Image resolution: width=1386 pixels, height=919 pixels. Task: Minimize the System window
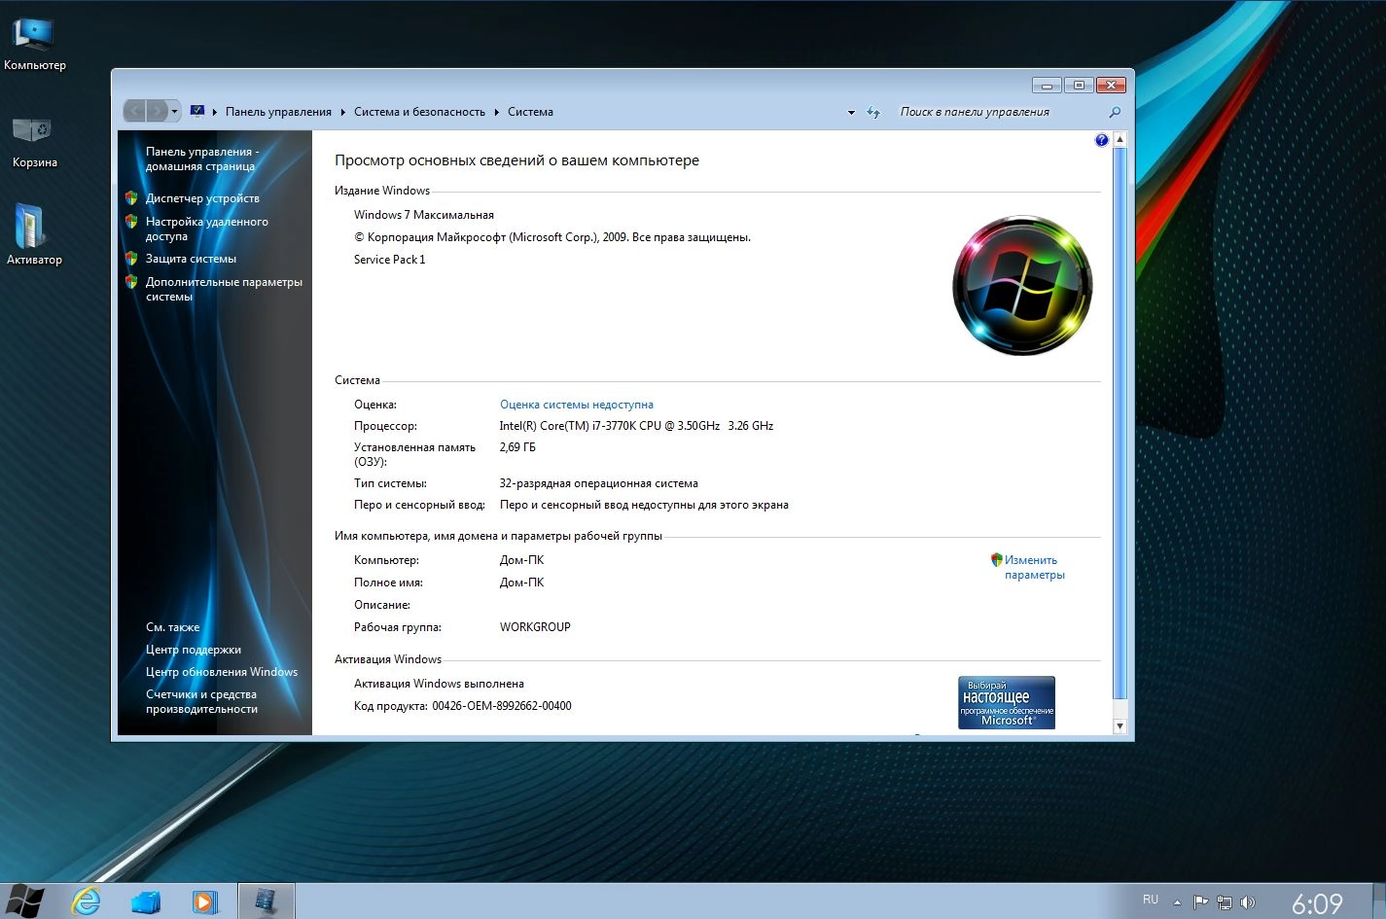1047,86
